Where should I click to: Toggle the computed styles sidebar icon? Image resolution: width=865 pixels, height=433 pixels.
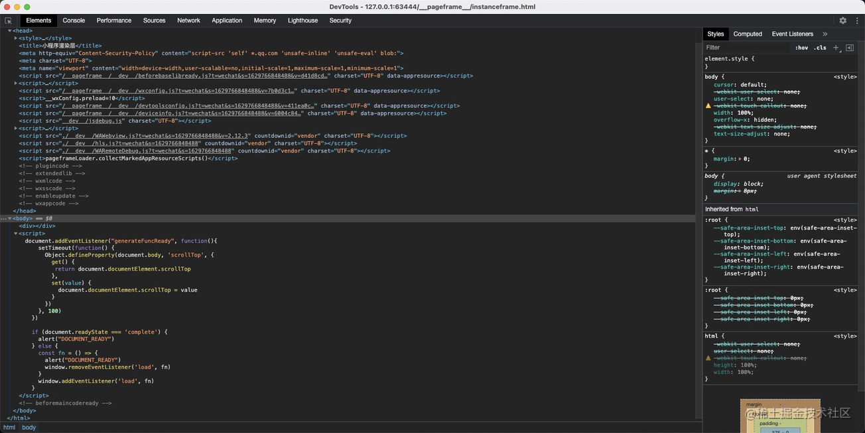[850, 48]
